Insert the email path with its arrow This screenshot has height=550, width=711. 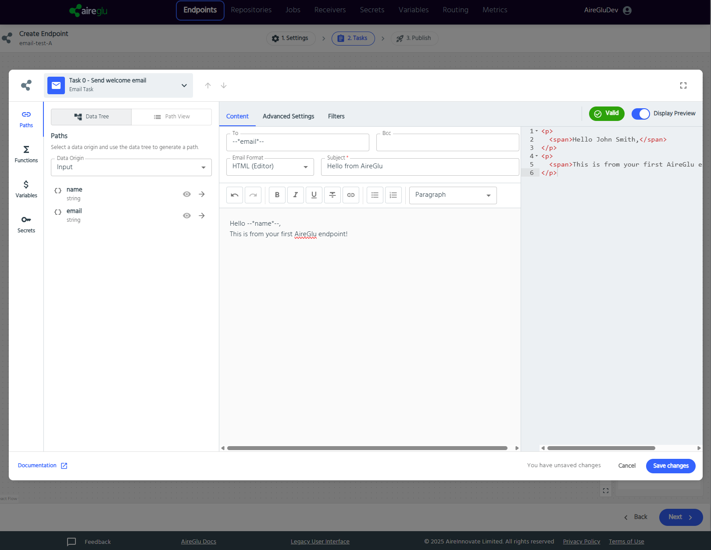coord(202,216)
